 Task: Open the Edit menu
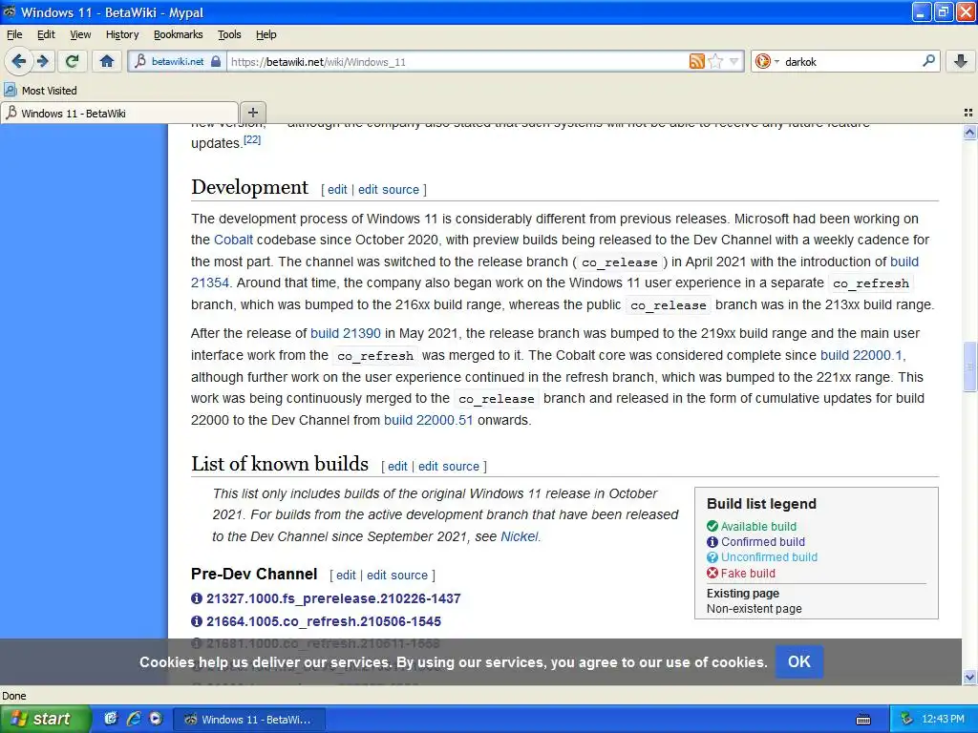pos(46,34)
